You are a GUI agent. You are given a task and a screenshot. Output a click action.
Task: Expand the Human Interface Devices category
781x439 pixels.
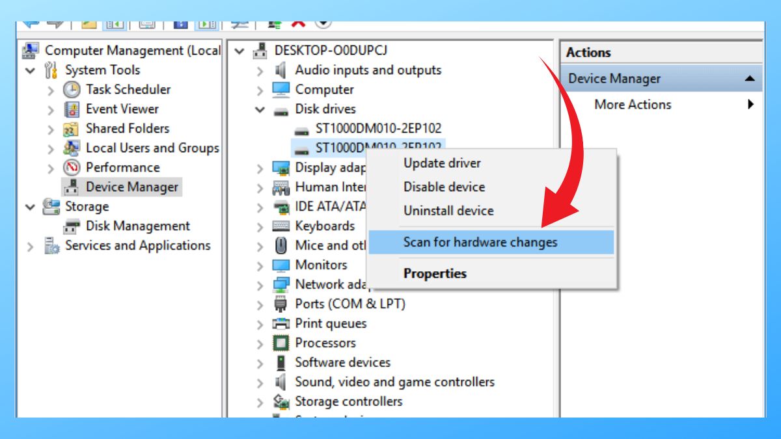tap(260, 188)
